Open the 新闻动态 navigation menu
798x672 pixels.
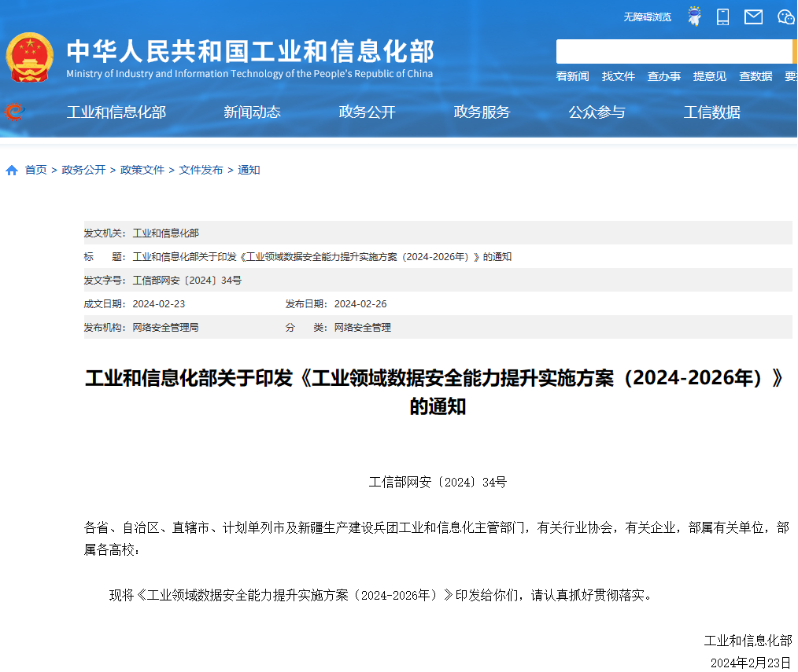pyautogui.click(x=253, y=112)
